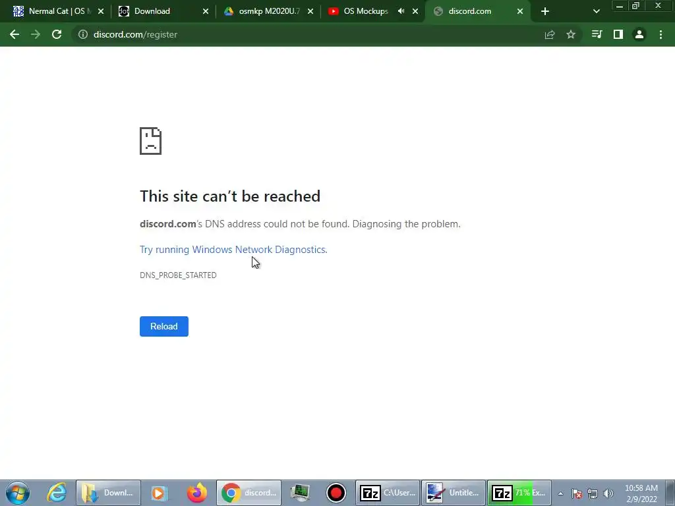Open the system monitor taskbar icon
This screenshot has height=506, width=675.
pyautogui.click(x=300, y=493)
